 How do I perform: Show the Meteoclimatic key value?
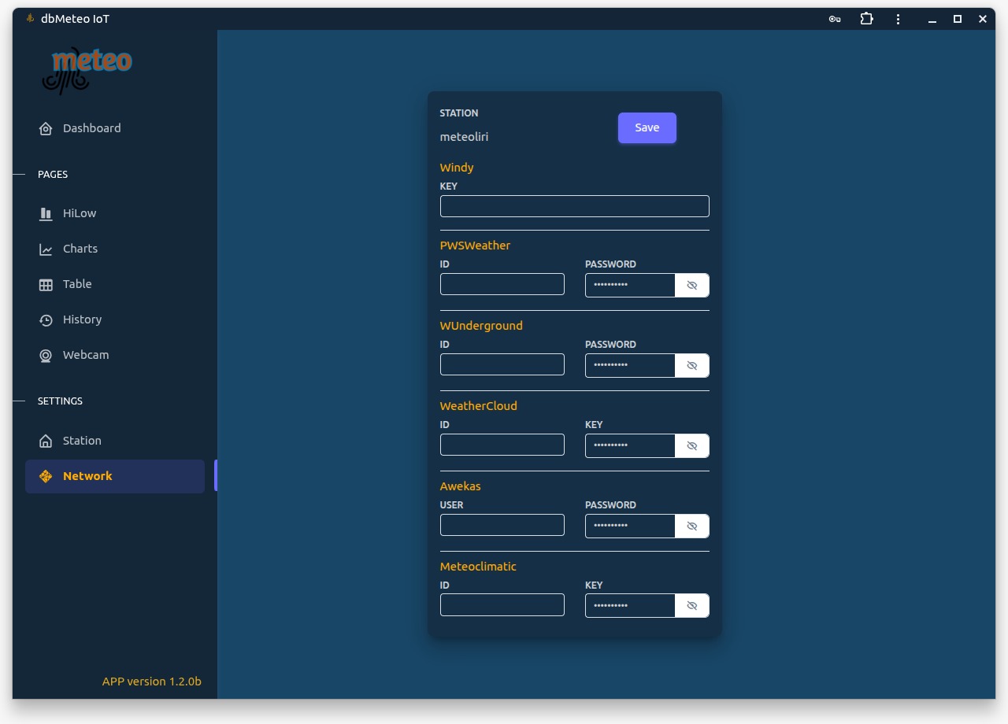[692, 606]
